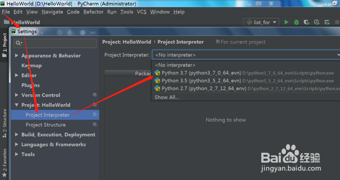Screen dimensions: 340x180
Task: Open the Window menu
Action: (x=160, y=12)
